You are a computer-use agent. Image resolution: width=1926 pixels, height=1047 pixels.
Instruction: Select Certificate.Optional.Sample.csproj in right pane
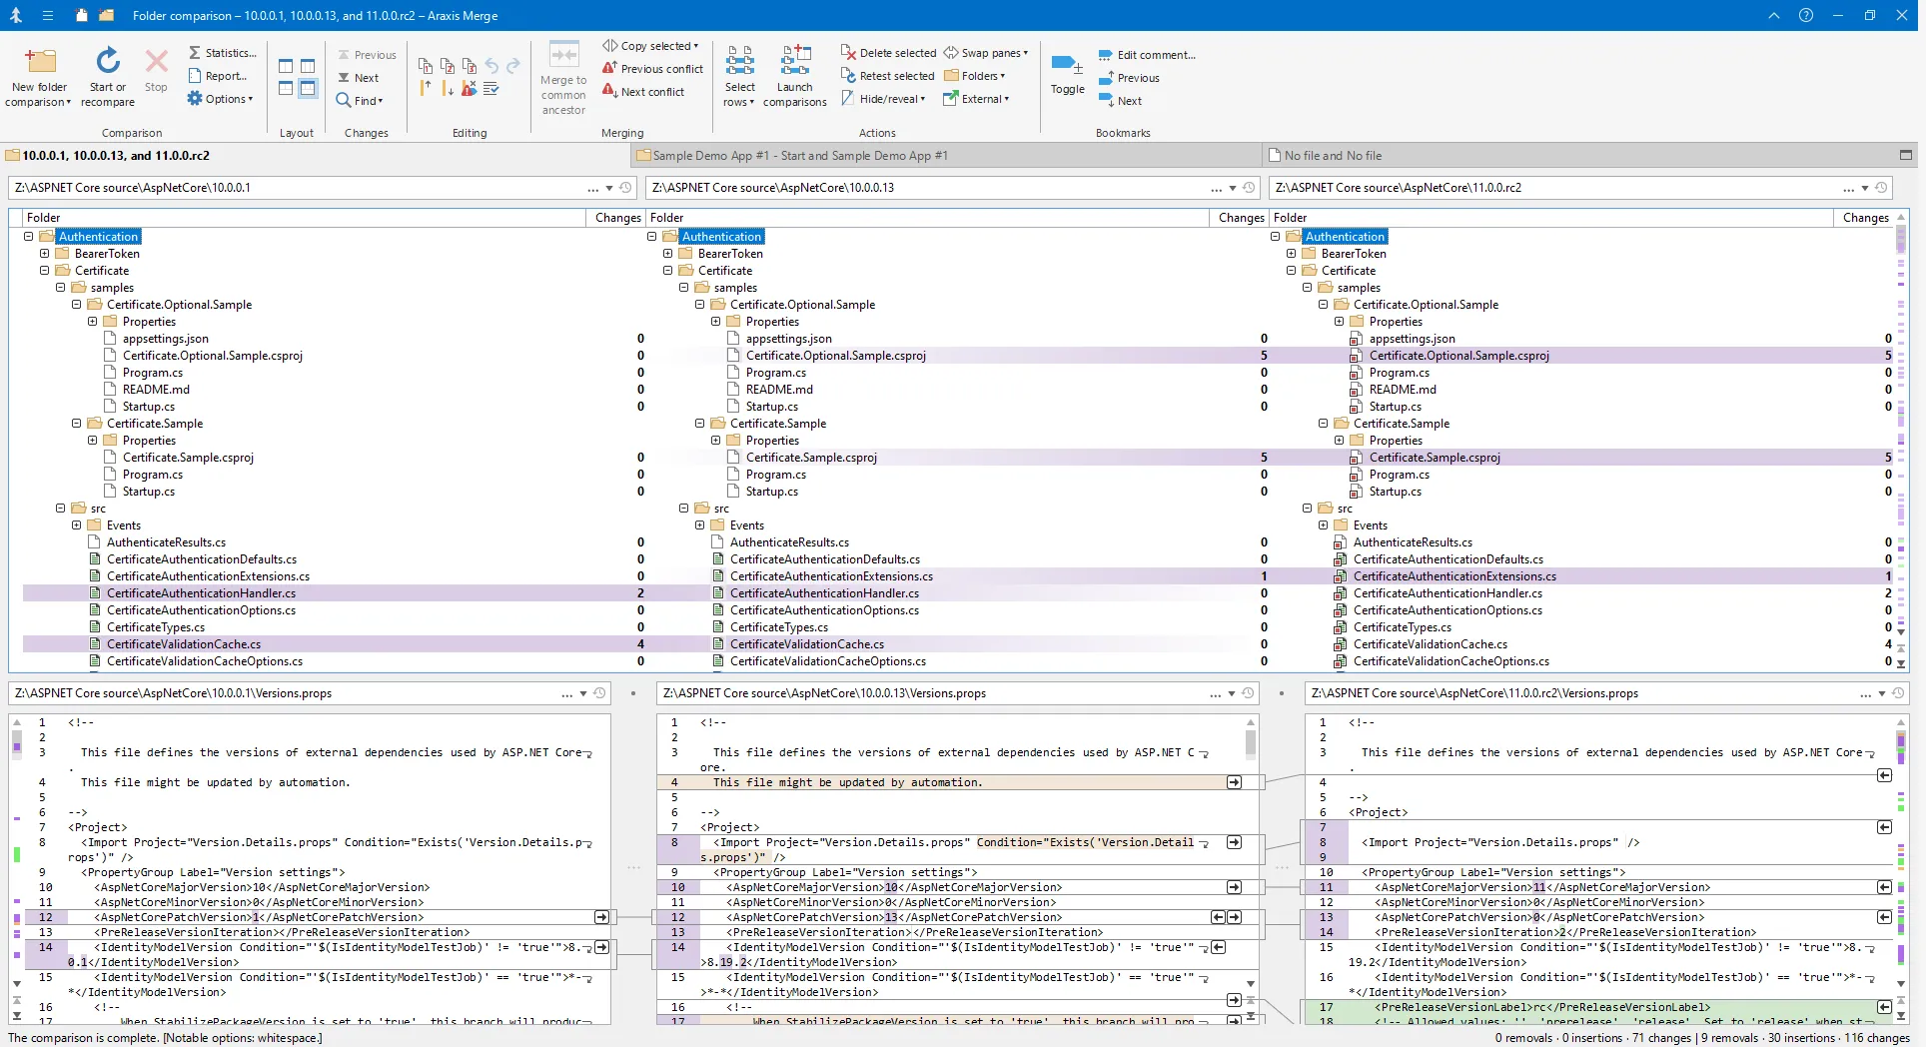coord(1458,356)
